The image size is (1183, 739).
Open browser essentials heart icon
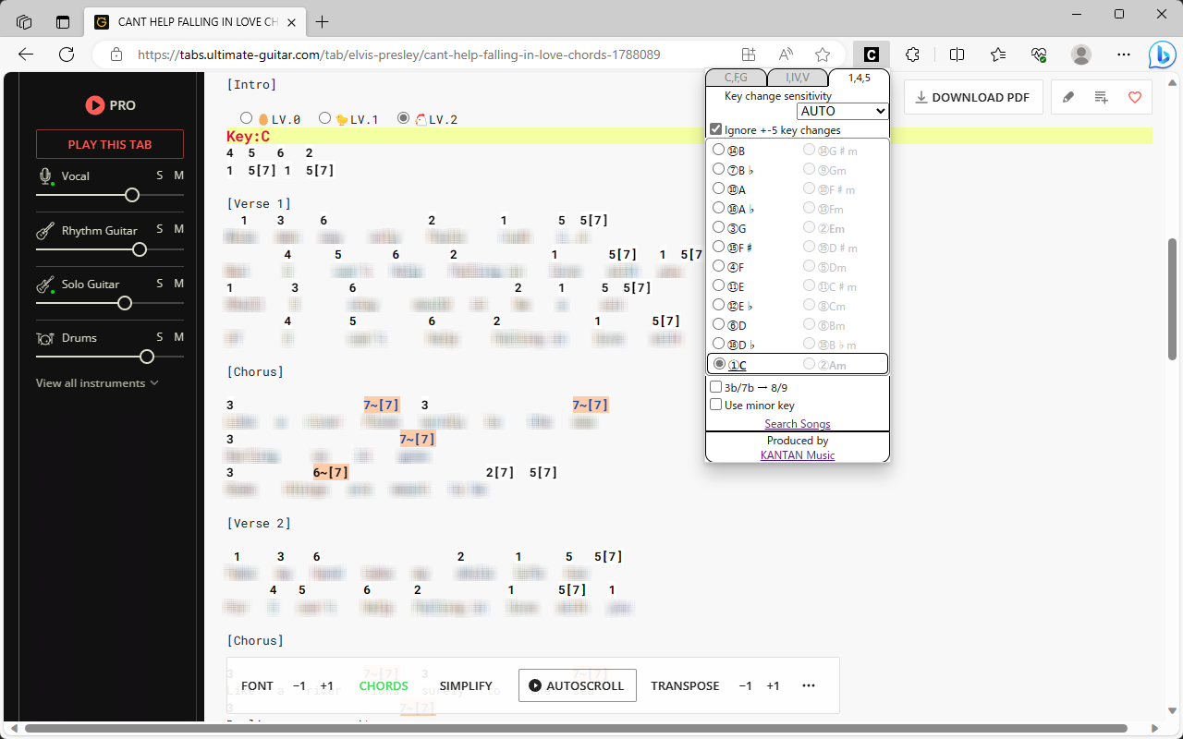point(1039,55)
